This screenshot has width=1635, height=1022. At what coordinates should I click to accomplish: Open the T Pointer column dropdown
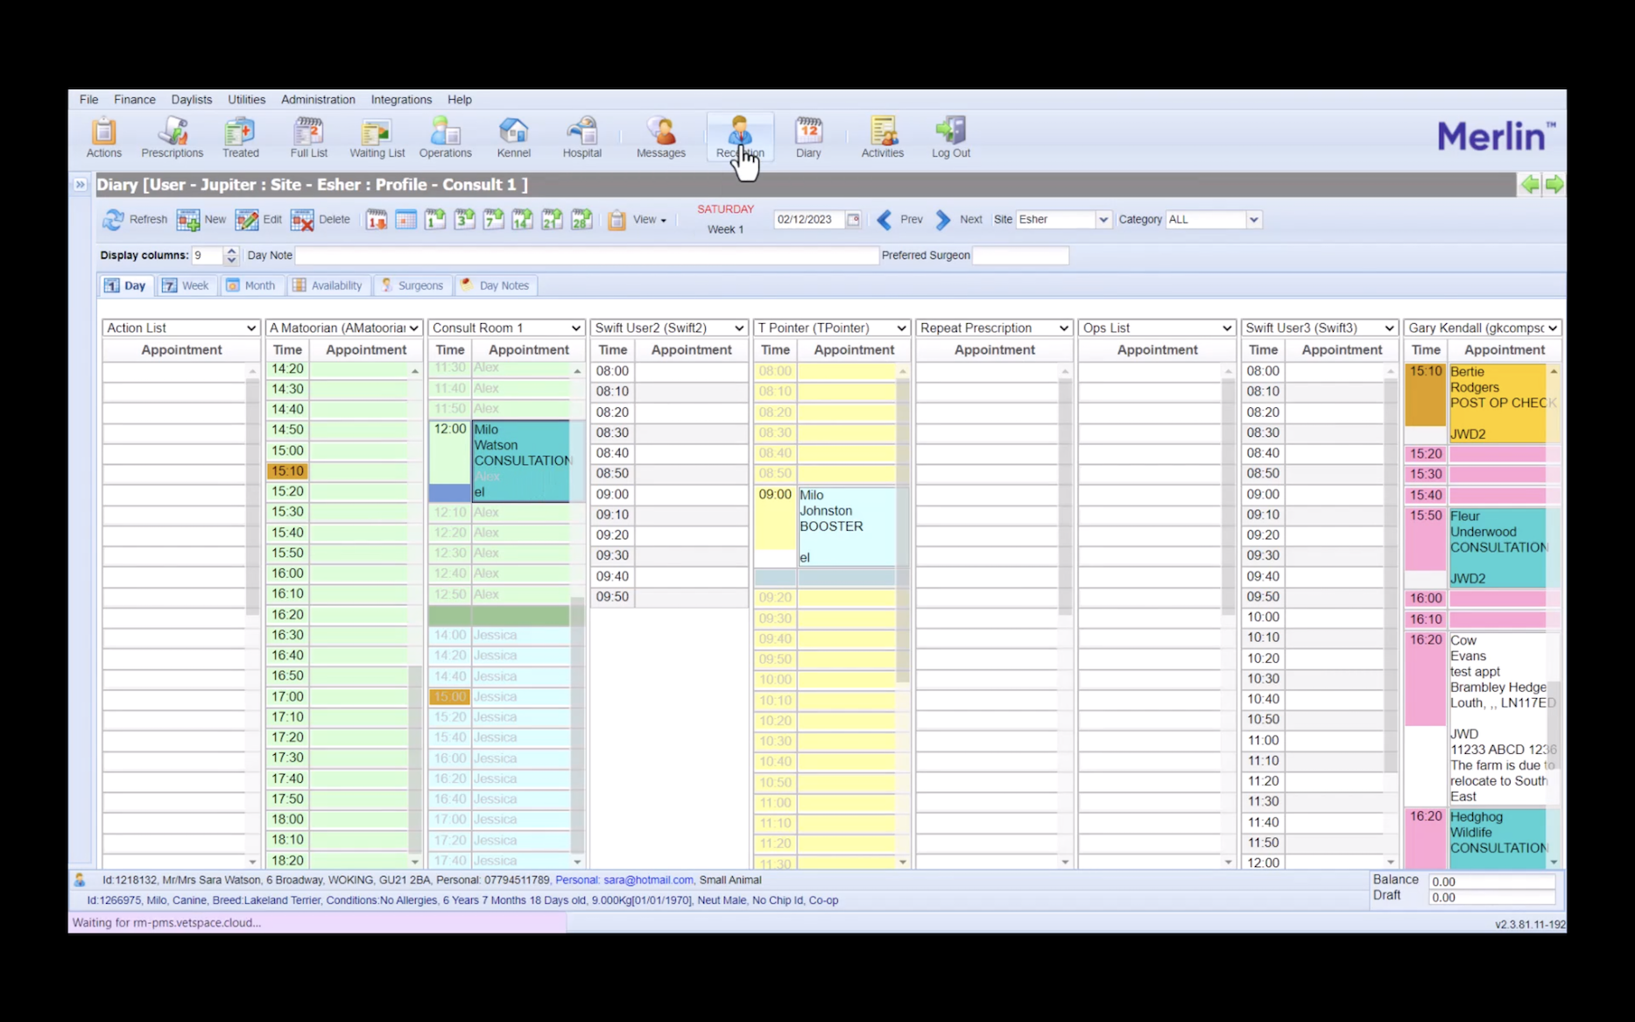coord(832,328)
